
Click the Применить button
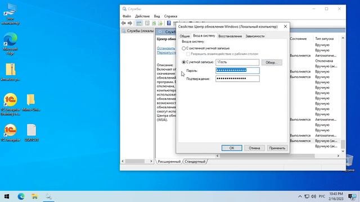(277, 148)
